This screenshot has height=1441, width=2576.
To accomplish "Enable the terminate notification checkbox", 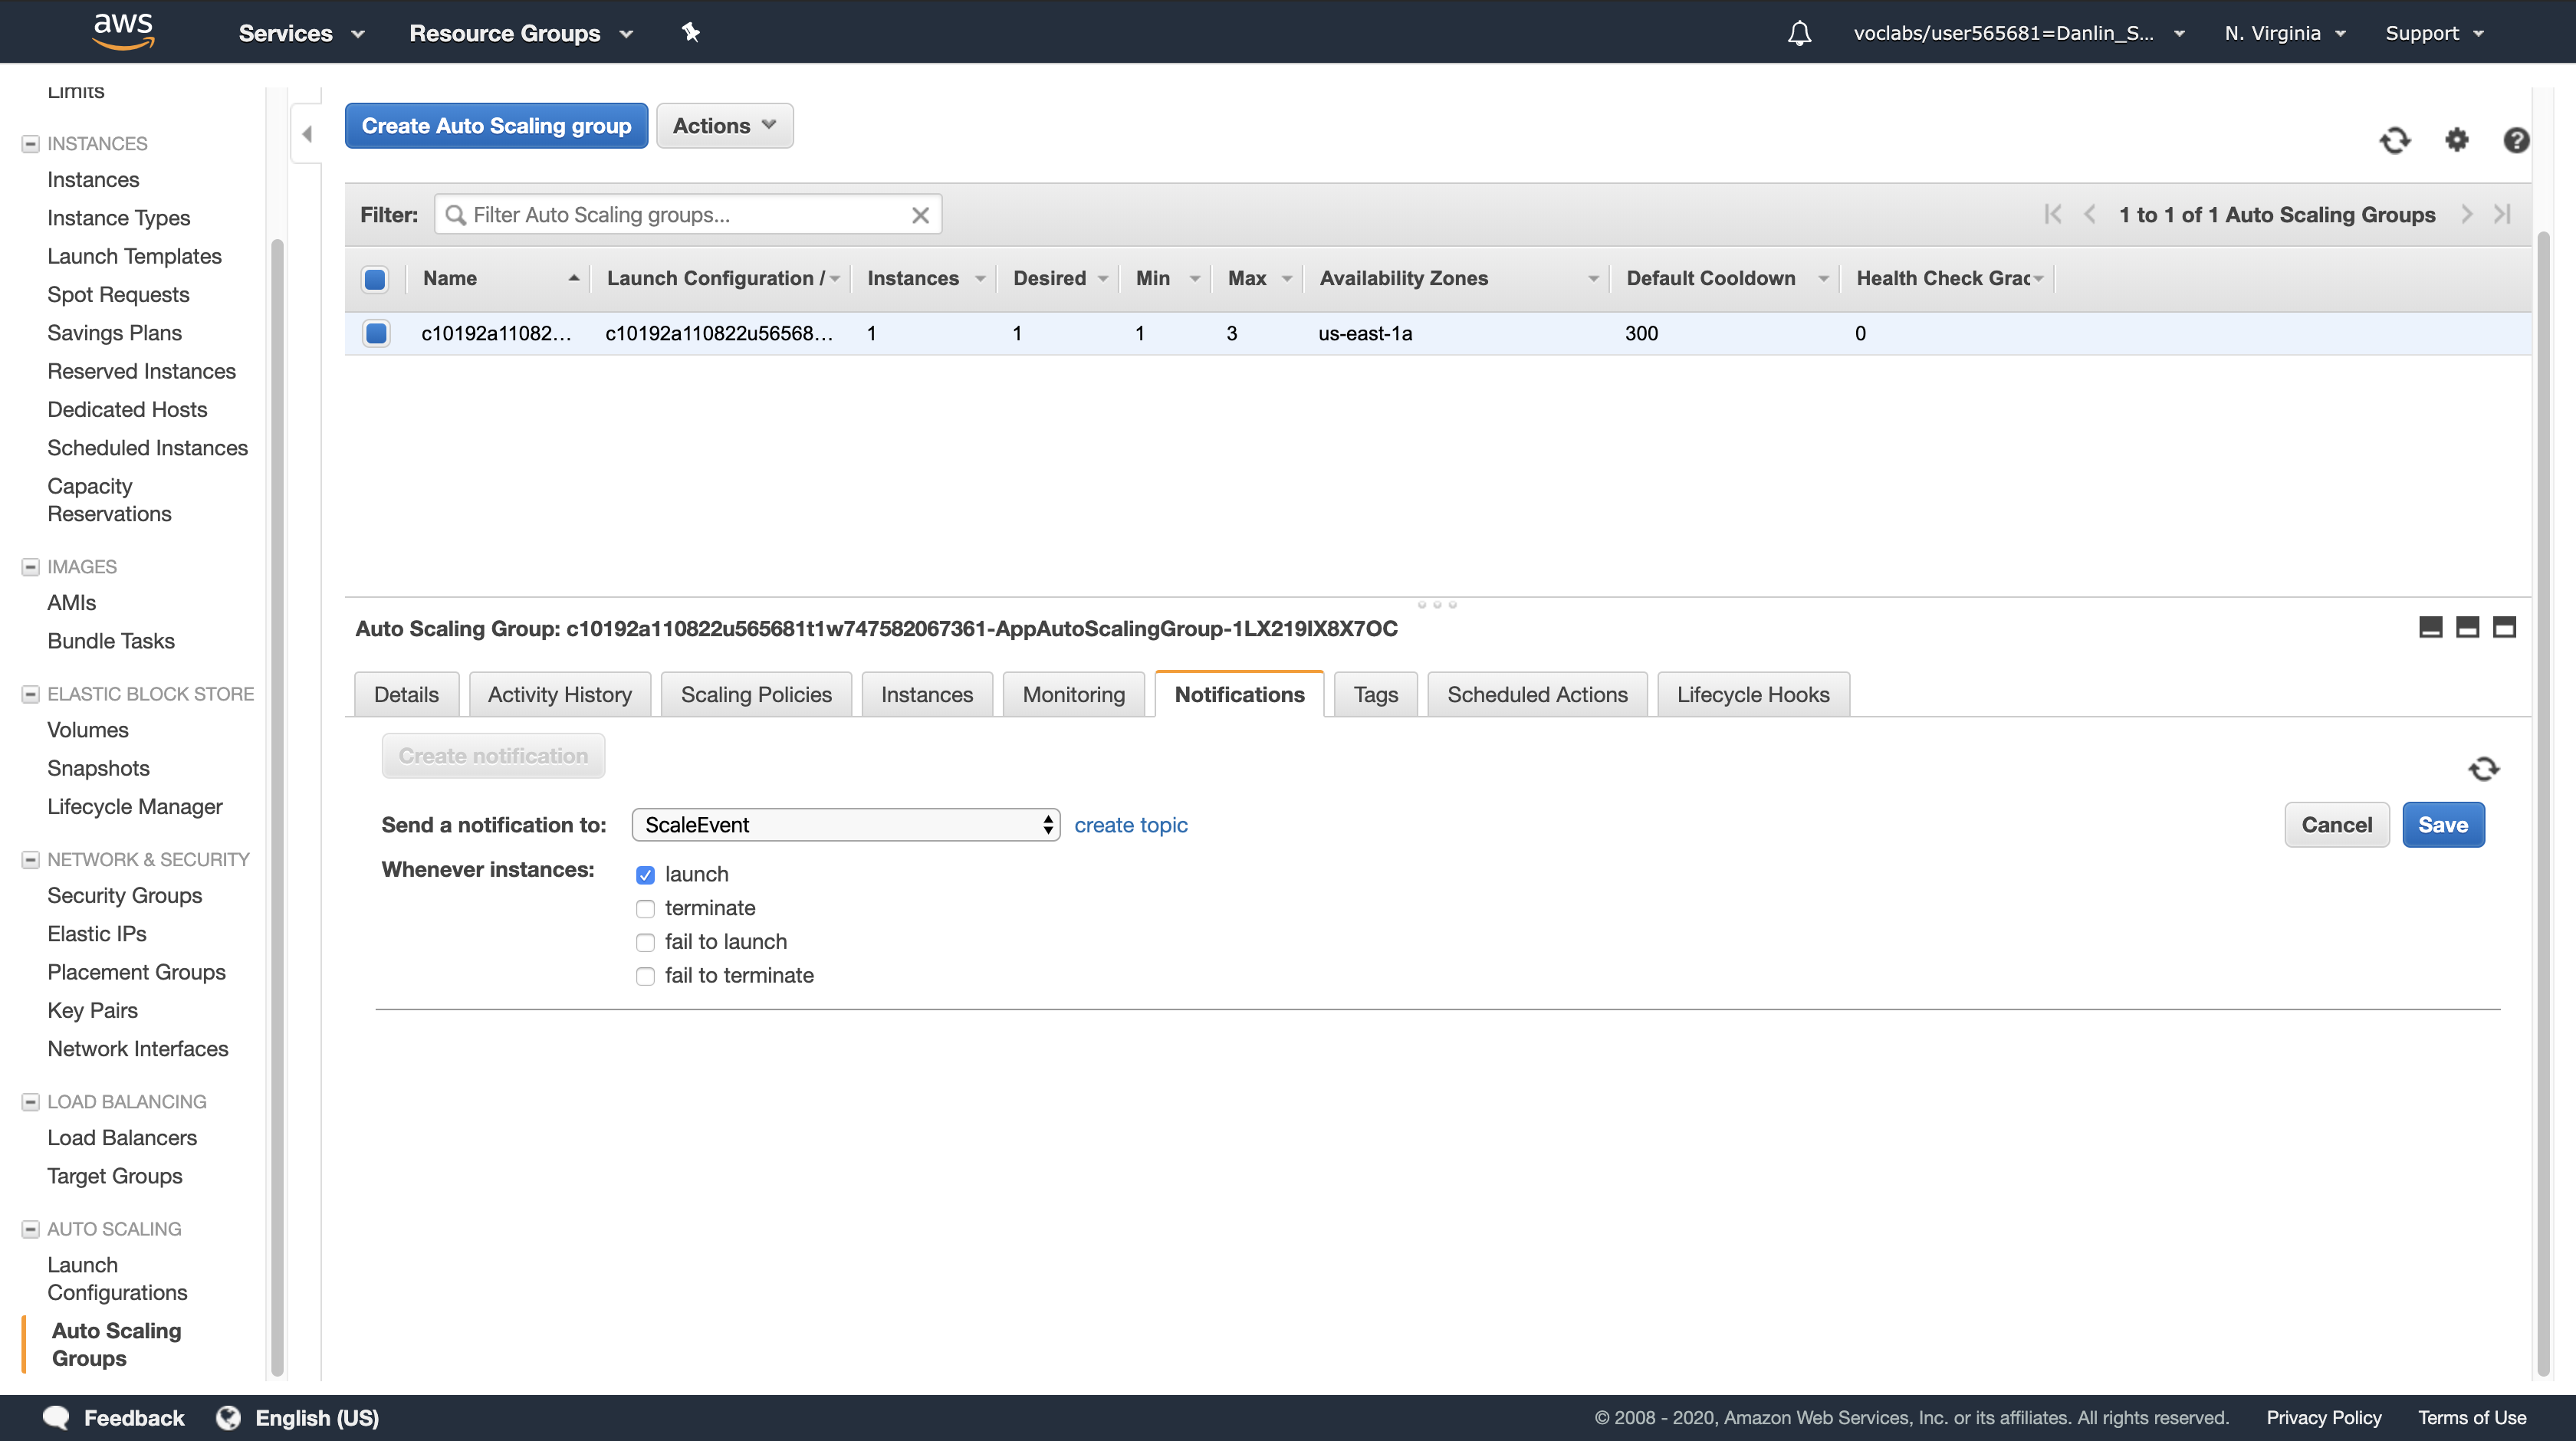I will [645, 909].
